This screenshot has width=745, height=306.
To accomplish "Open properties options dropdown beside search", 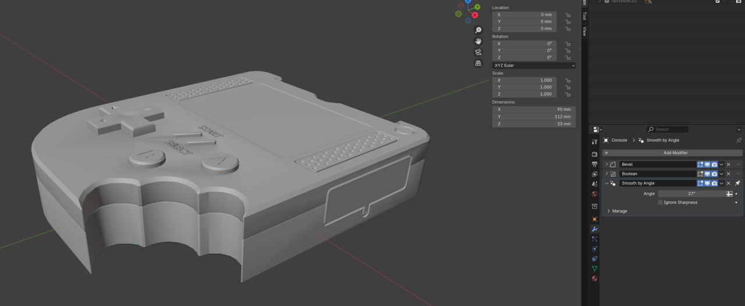I will coord(739,129).
